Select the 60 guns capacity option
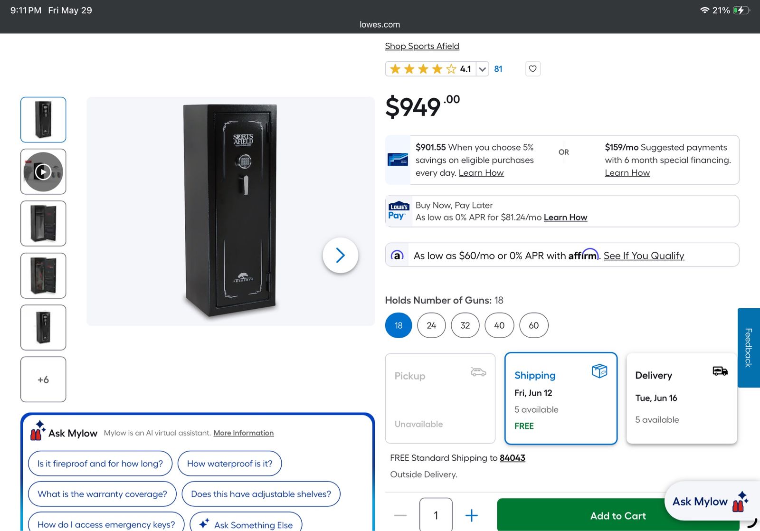This screenshot has height=531, width=760. tap(534, 325)
